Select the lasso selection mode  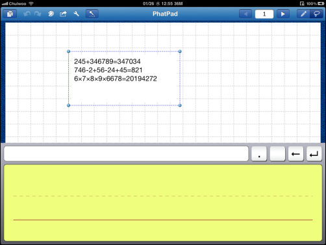(316, 14)
